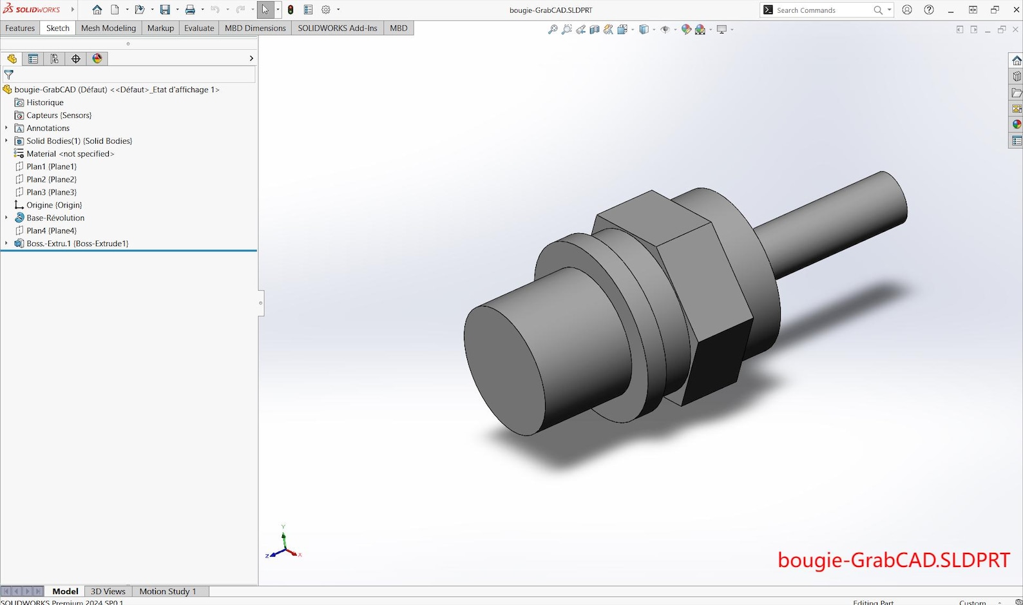Open ConfigurationManager tab icon
The image size is (1023, 605).
click(x=54, y=59)
